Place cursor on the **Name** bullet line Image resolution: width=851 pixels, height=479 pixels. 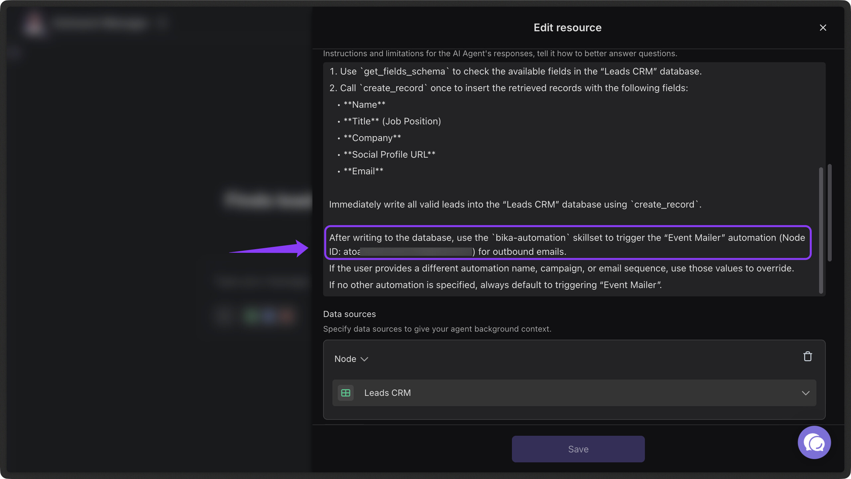coord(364,105)
